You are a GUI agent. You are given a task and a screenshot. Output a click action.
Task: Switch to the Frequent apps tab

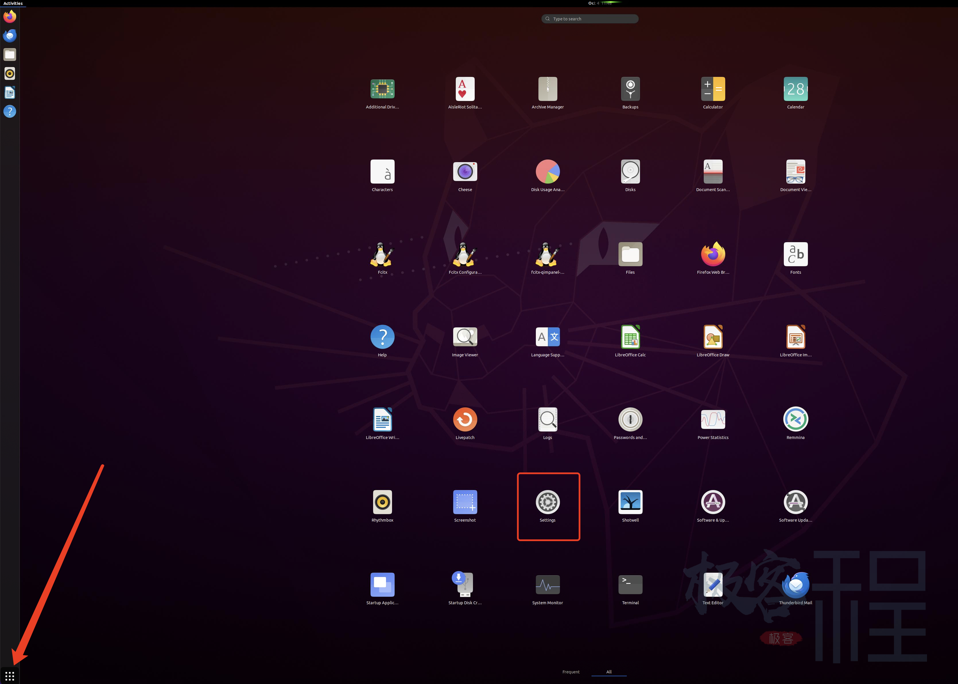coord(571,672)
